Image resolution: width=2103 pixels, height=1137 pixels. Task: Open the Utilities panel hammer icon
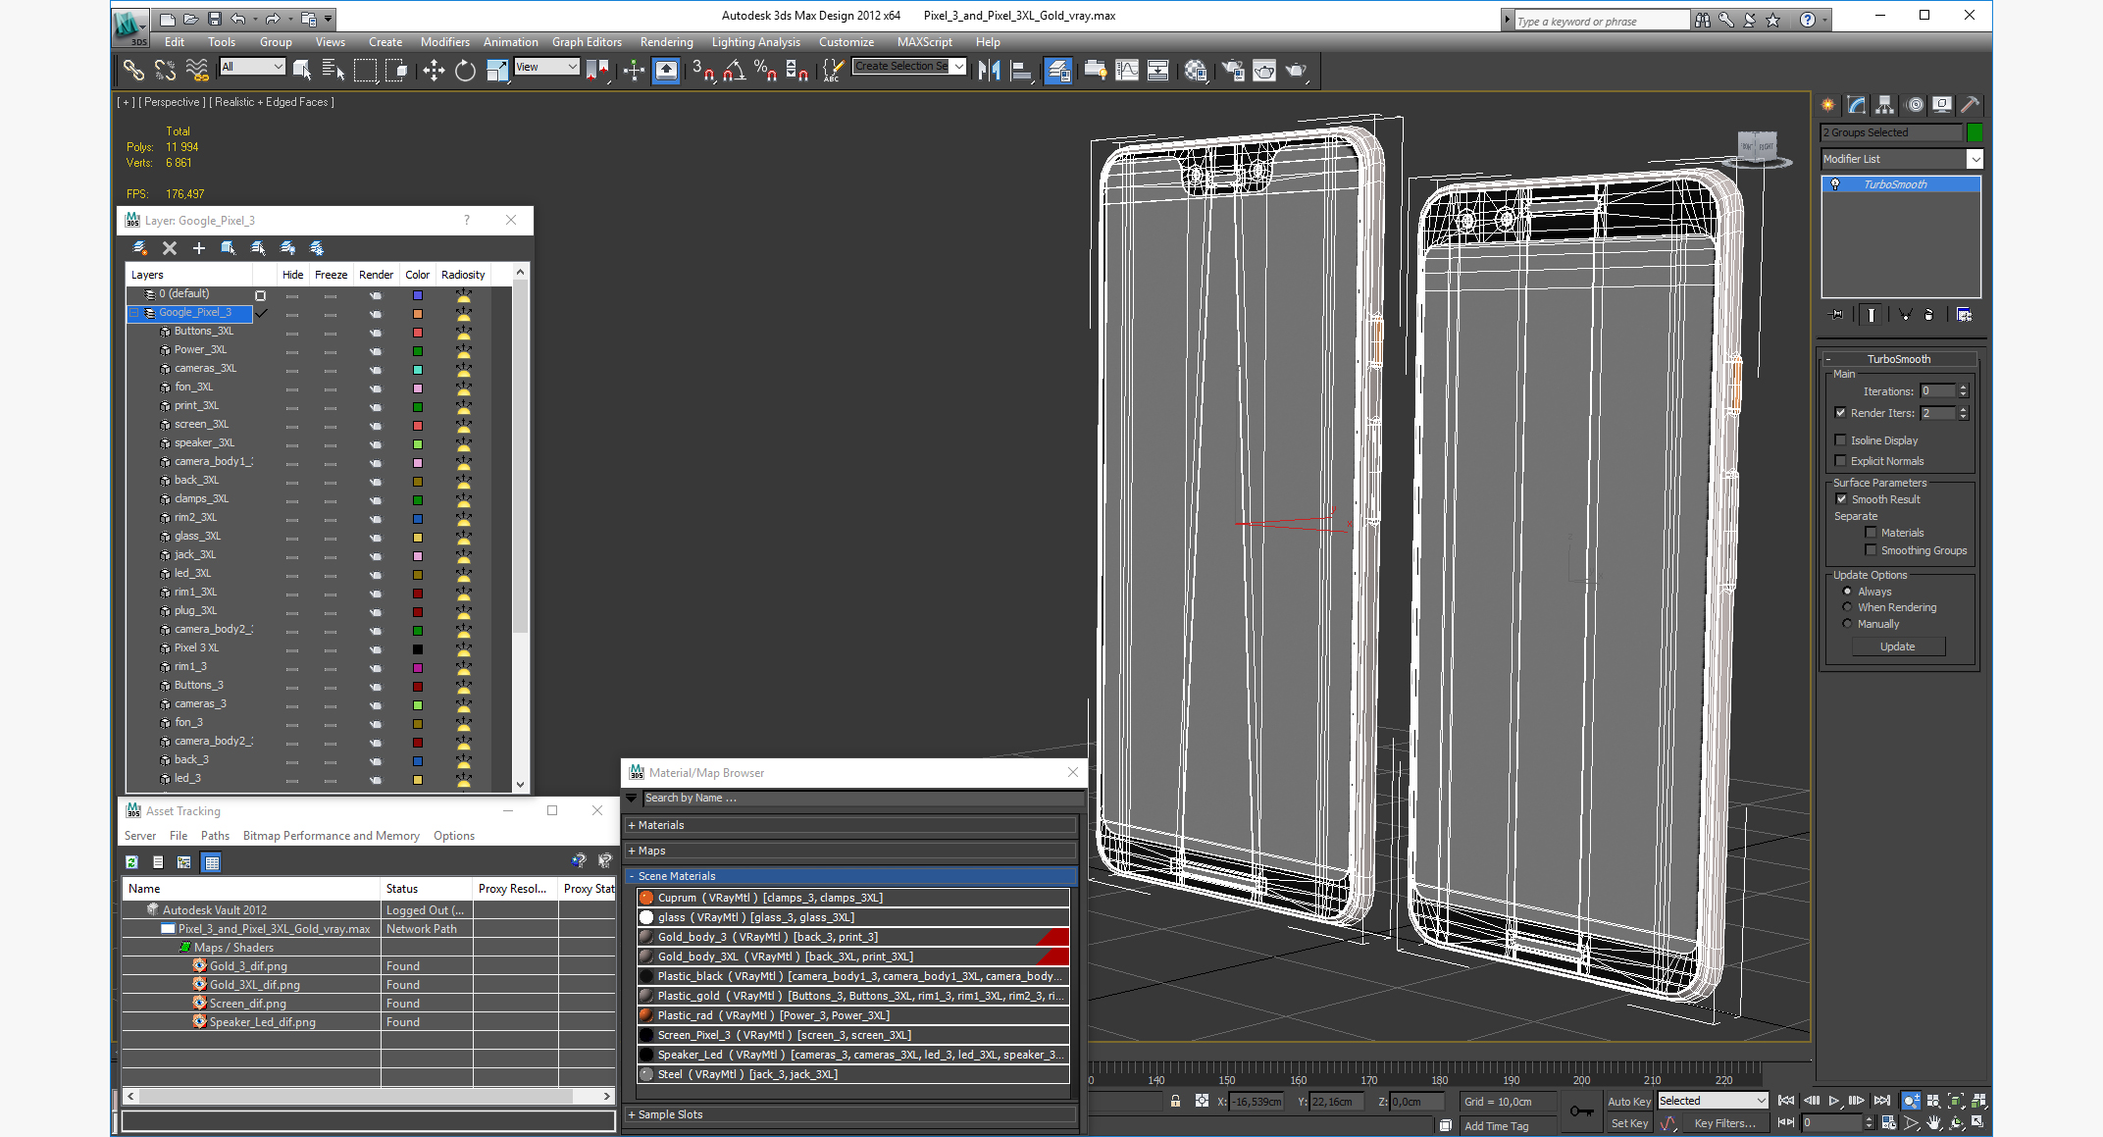1970,105
